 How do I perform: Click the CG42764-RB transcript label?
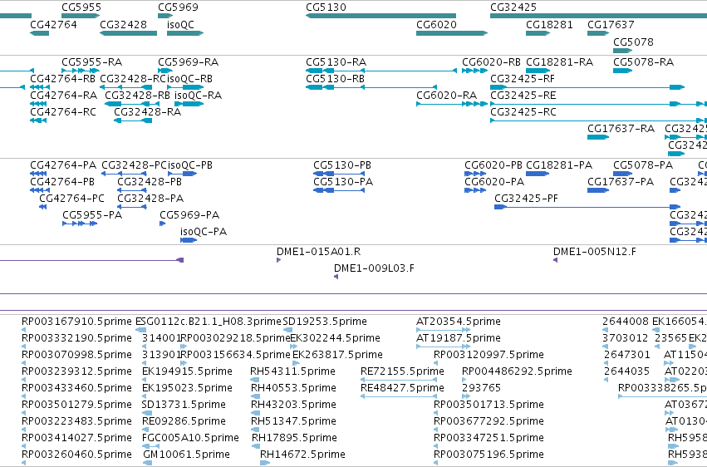62,79
